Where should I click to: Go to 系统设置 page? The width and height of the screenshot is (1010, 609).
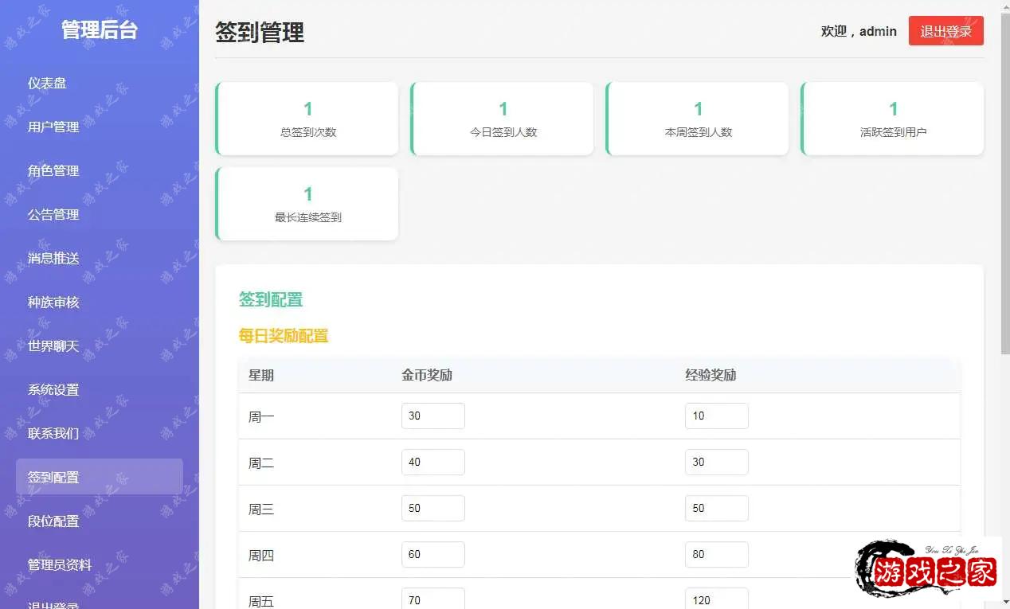pyautogui.click(x=53, y=390)
